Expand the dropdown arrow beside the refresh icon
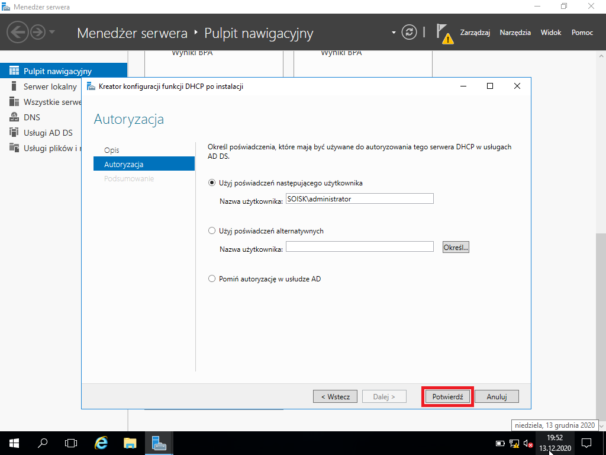Image resolution: width=606 pixels, height=455 pixels. point(394,33)
